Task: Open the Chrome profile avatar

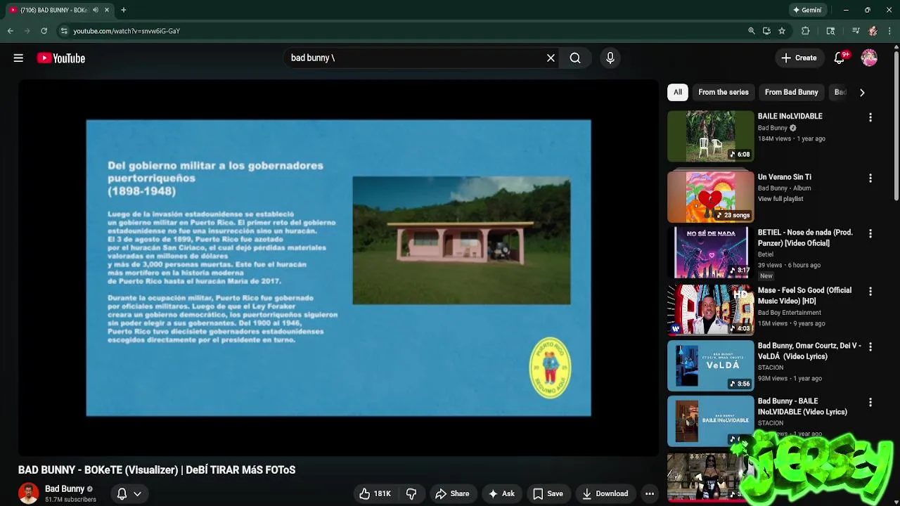Action: tap(873, 31)
